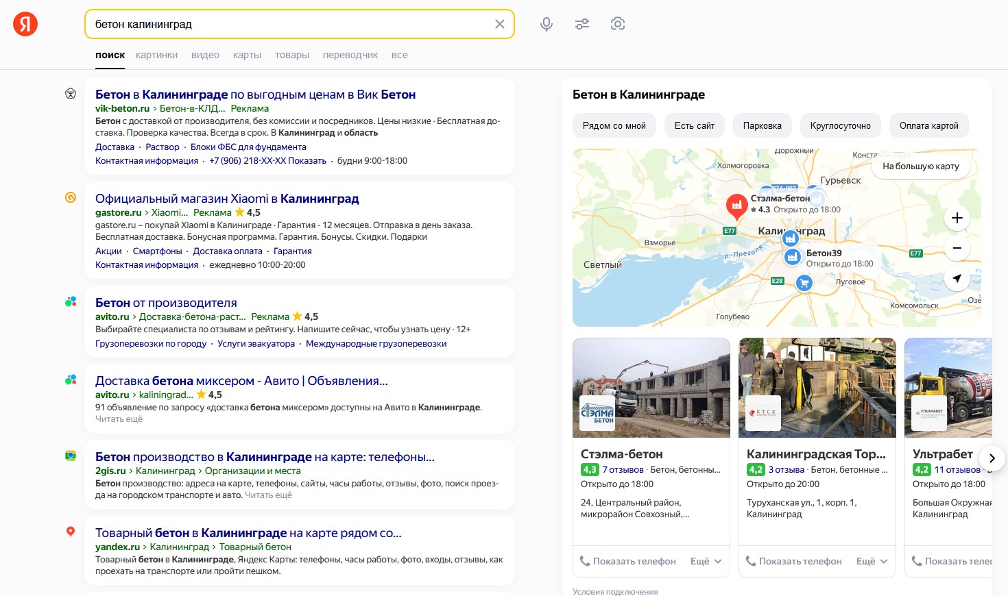Search by image with camera icon
1008x596 pixels.
tap(618, 24)
